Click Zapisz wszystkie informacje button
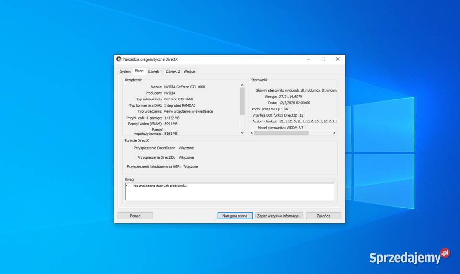 279,216
